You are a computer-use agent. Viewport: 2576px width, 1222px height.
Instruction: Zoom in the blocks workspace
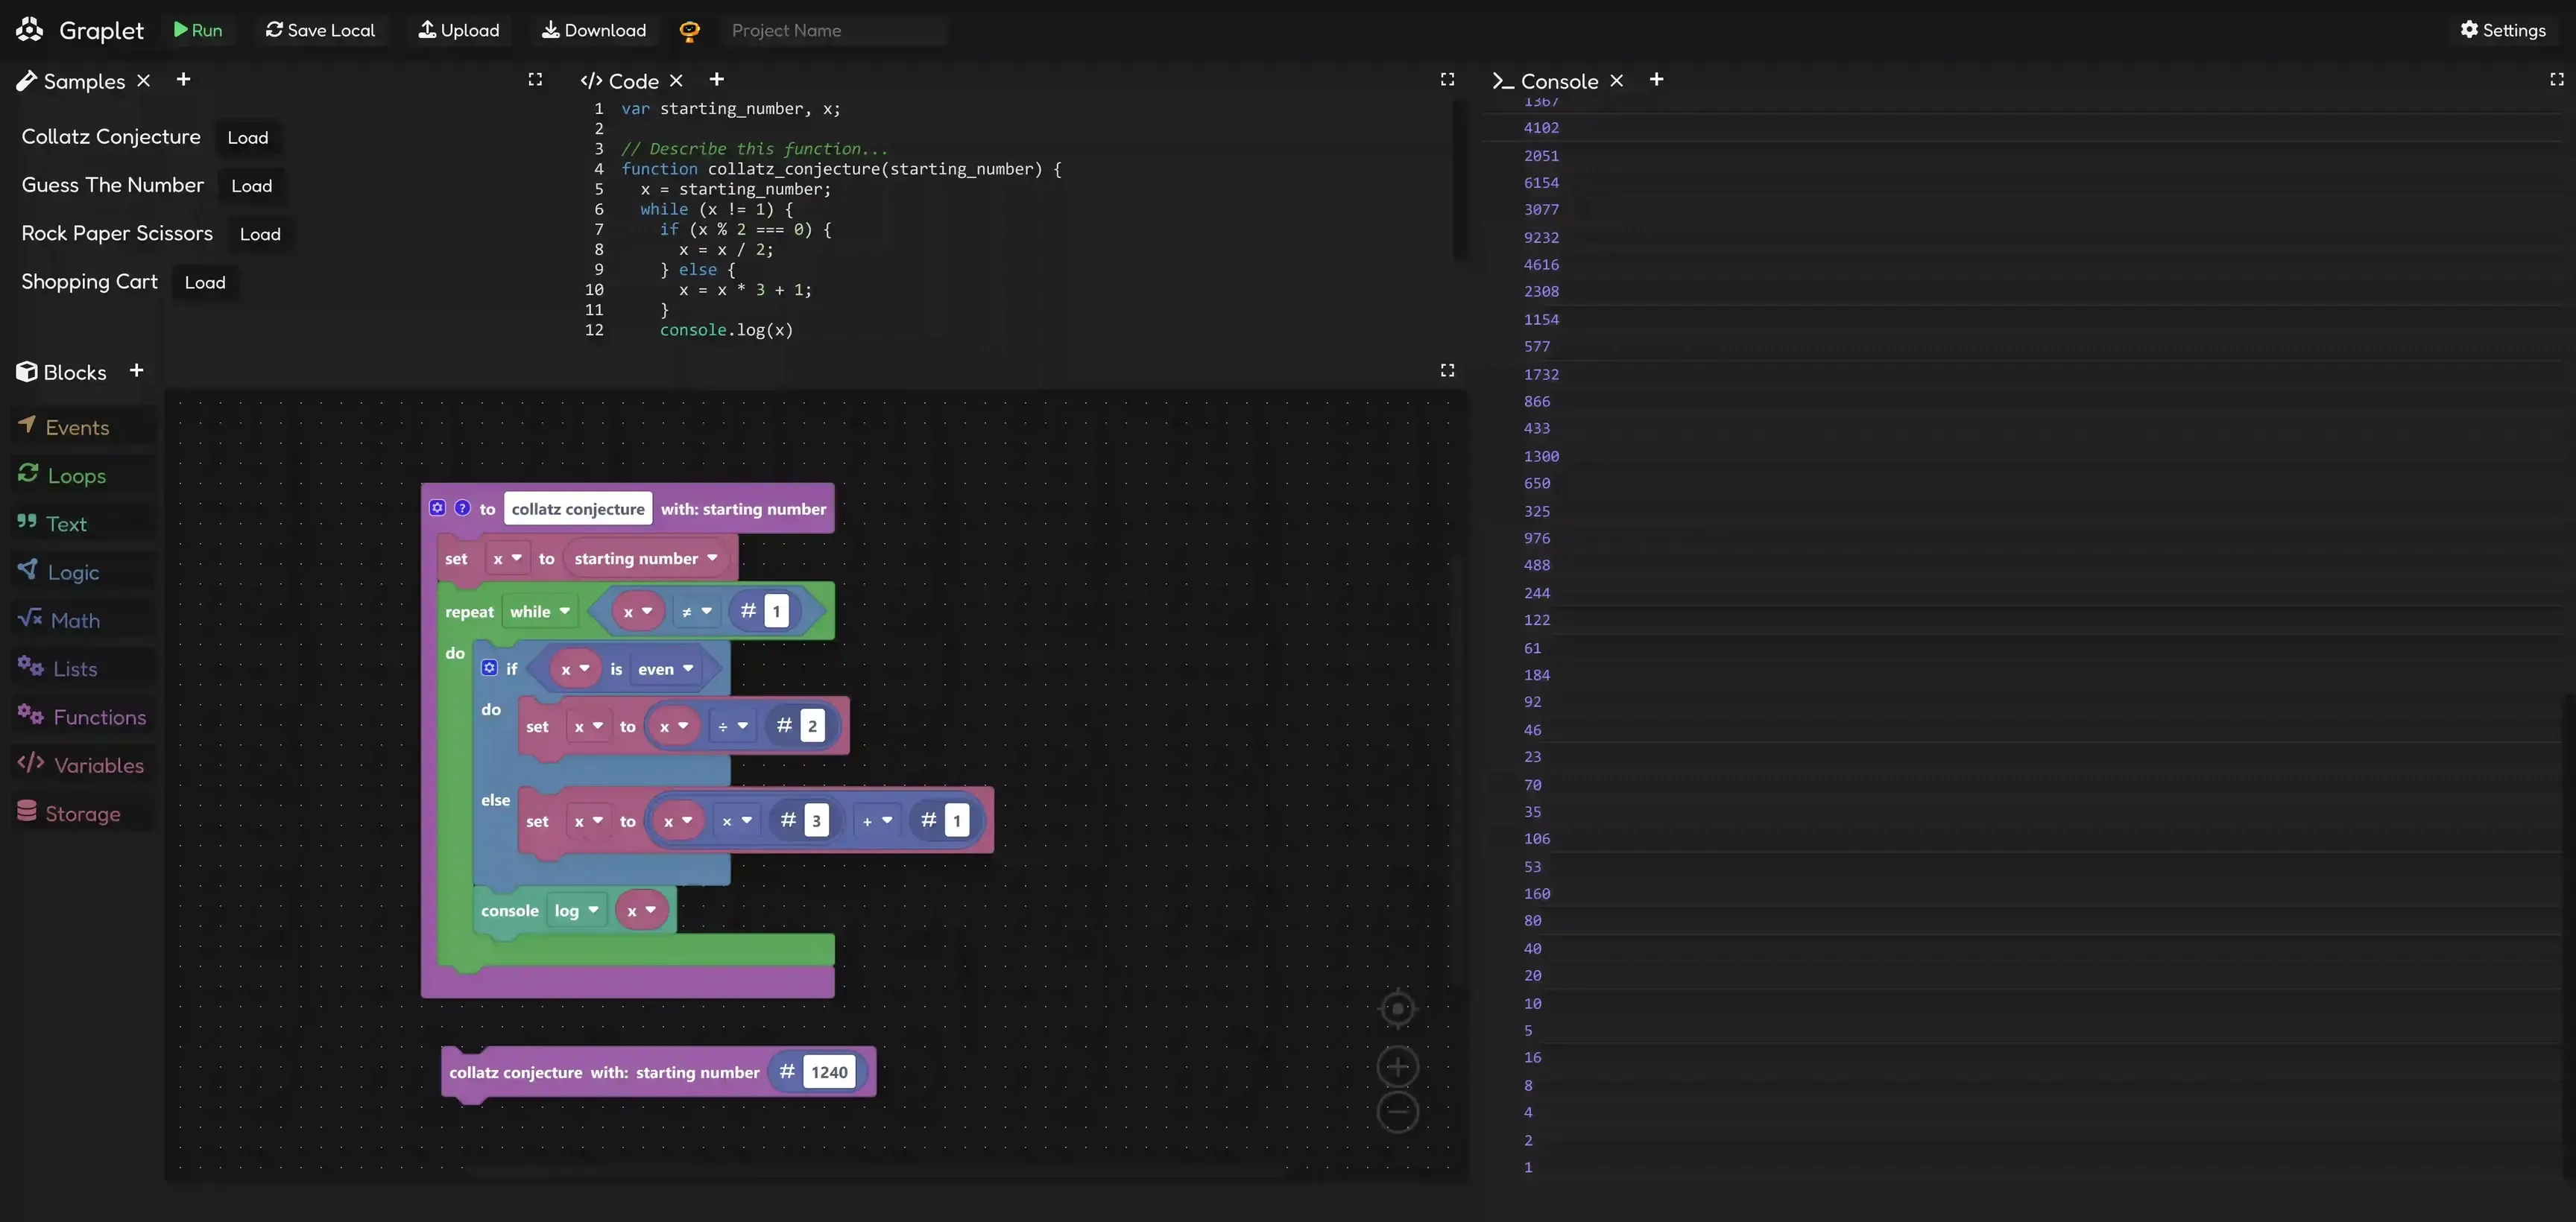[1398, 1067]
